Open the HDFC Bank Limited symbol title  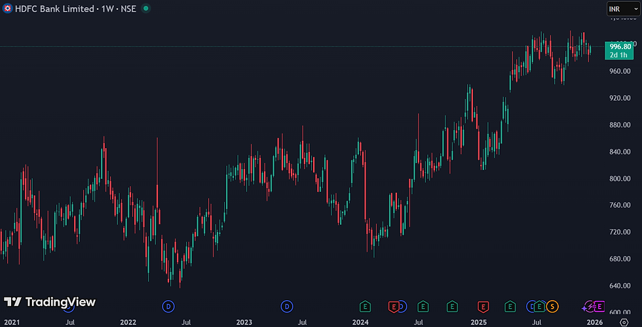[75, 9]
